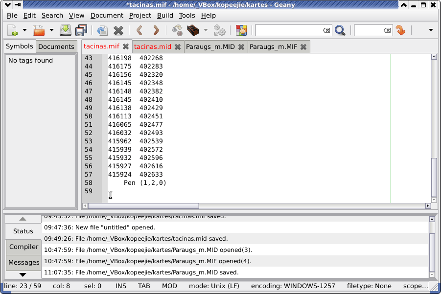441x294 pixels.
Task: Switch to Paraugs_m.MID tab
Action: coord(210,46)
